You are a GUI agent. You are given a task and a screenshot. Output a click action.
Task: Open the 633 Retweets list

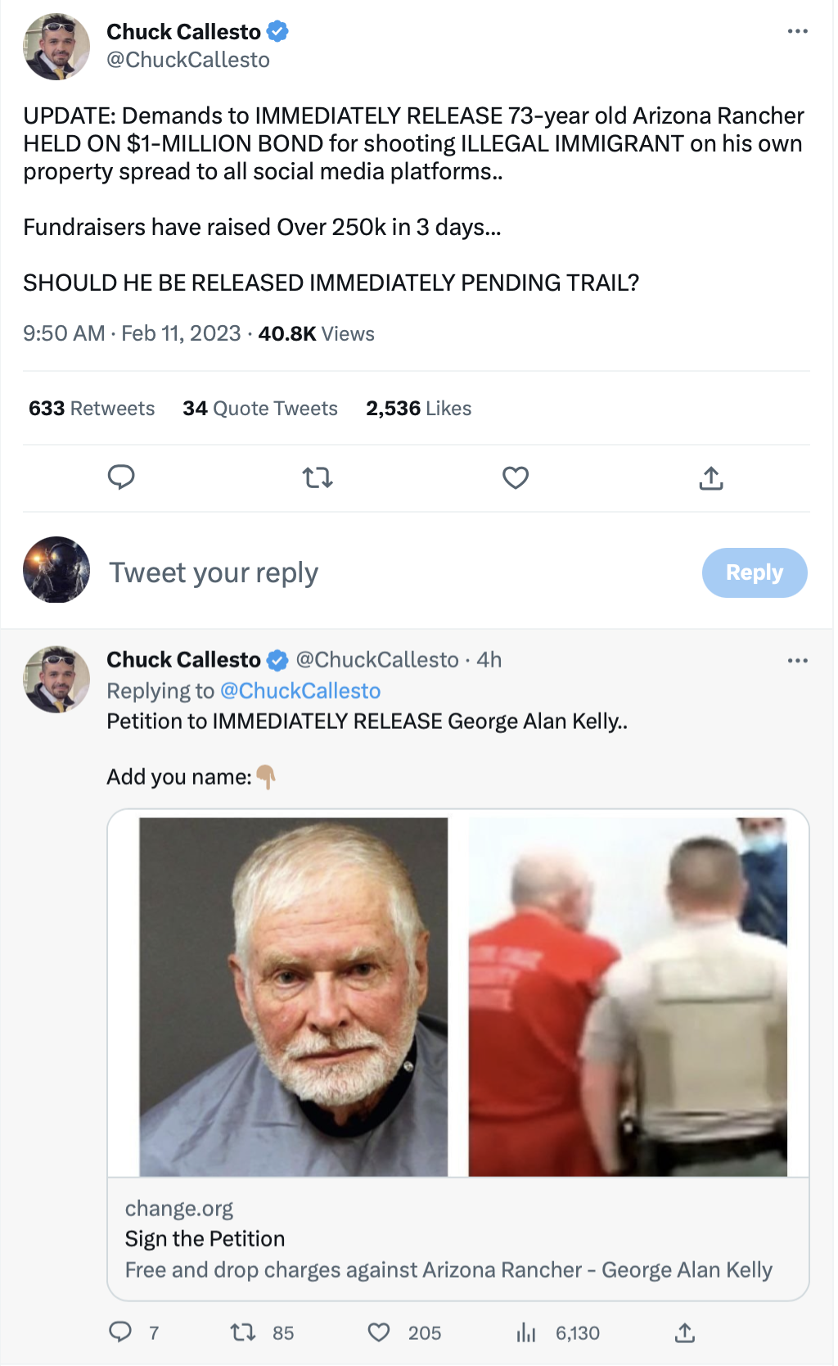click(92, 408)
